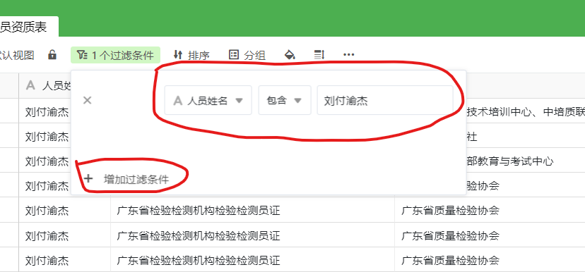Click the row height icon
The width and height of the screenshot is (585, 272).
point(319,55)
